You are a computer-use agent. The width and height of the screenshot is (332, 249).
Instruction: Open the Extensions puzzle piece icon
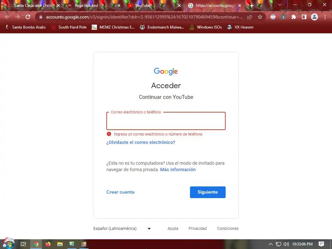pos(293,17)
